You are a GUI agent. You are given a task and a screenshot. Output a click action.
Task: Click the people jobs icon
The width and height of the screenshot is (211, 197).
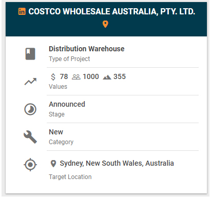click(76, 77)
